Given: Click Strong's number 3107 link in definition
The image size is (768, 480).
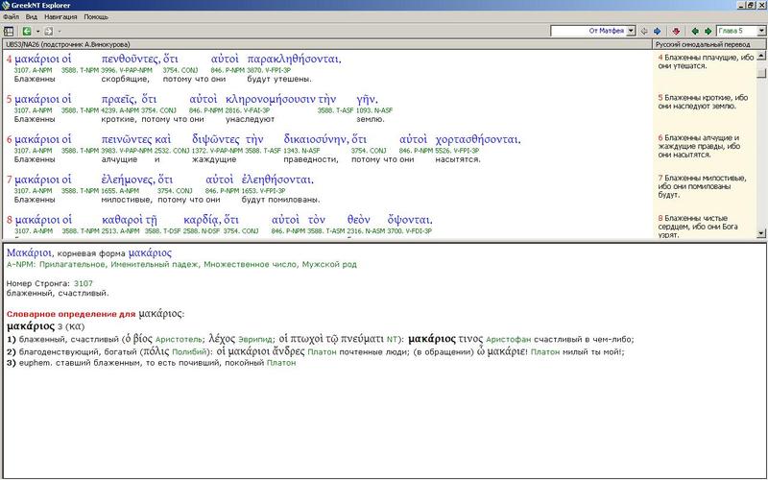Looking at the screenshot, I should pyautogui.click(x=83, y=284).
